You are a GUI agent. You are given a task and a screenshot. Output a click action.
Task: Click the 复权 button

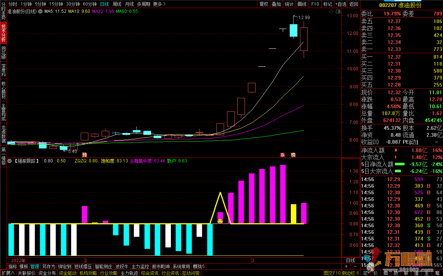(x=264, y=4)
